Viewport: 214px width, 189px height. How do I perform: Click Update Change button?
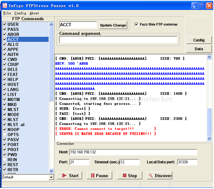pyautogui.click(x=113, y=25)
